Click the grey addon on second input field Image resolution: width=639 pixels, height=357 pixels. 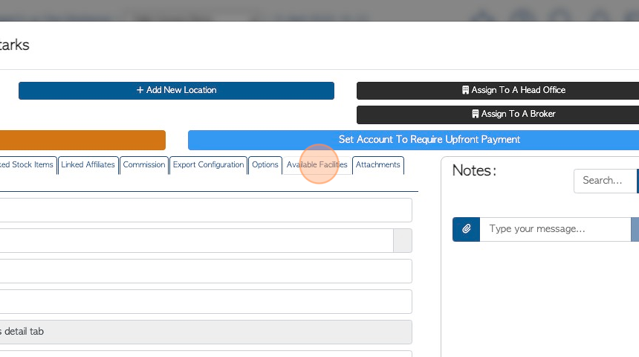403,241
